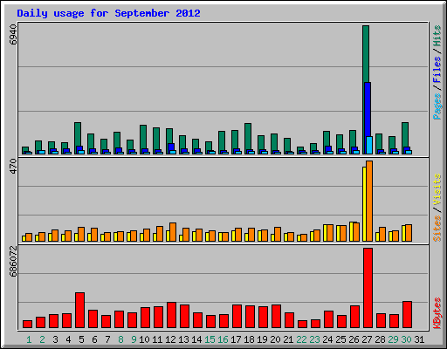The height and width of the screenshot is (349, 447).
Task: Click the x-axis day label 12
Action: 170,339
